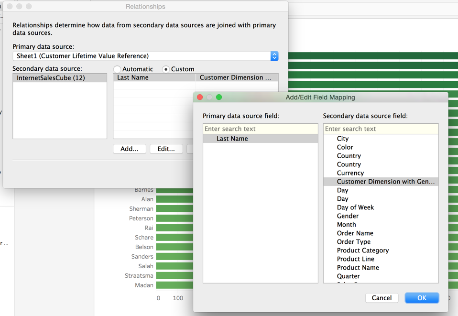Click the Rai label in the chart
Screen dimensions: 458x316
(149, 228)
